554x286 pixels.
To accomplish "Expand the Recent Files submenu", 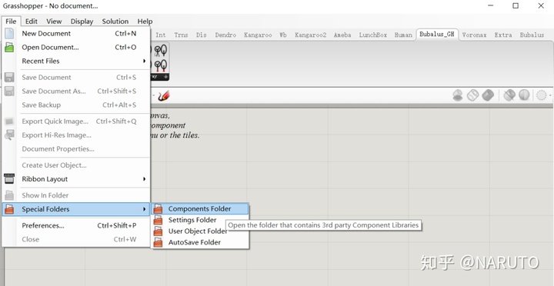I will (144, 61).
